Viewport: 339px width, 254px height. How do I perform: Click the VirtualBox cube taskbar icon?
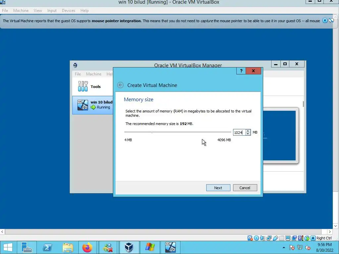(129, 247)
